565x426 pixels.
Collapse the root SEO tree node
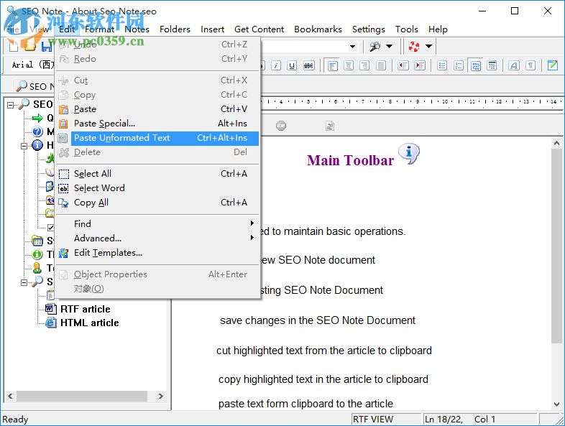pyautogui.click(x=11, y=105)
